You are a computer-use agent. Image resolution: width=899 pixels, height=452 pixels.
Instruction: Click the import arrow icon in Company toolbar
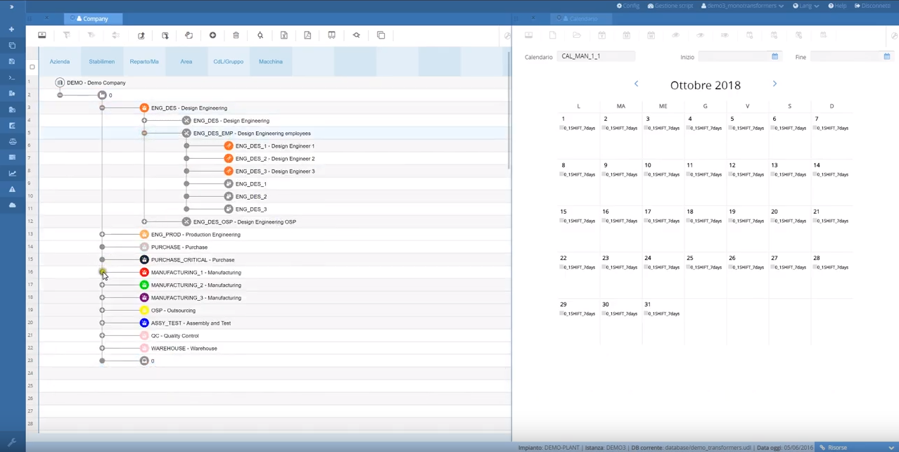[x=165, y=35]
